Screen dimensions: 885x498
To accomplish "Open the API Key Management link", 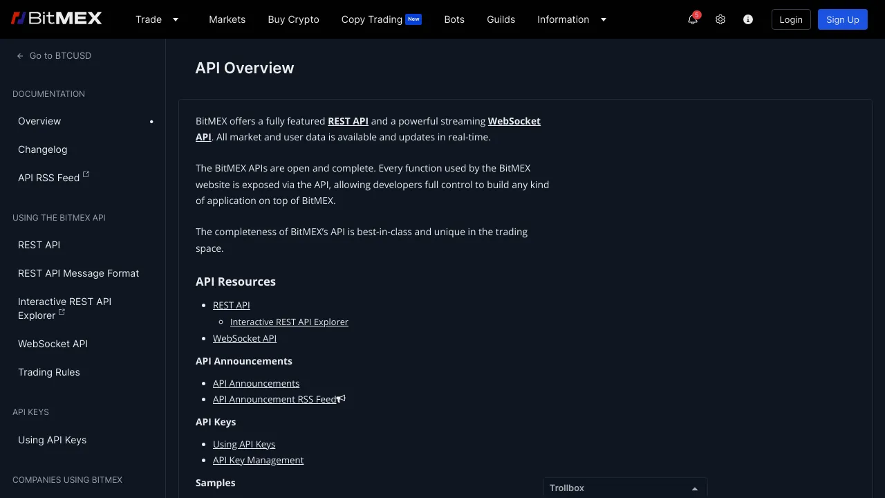I will [x=258, y=460].
